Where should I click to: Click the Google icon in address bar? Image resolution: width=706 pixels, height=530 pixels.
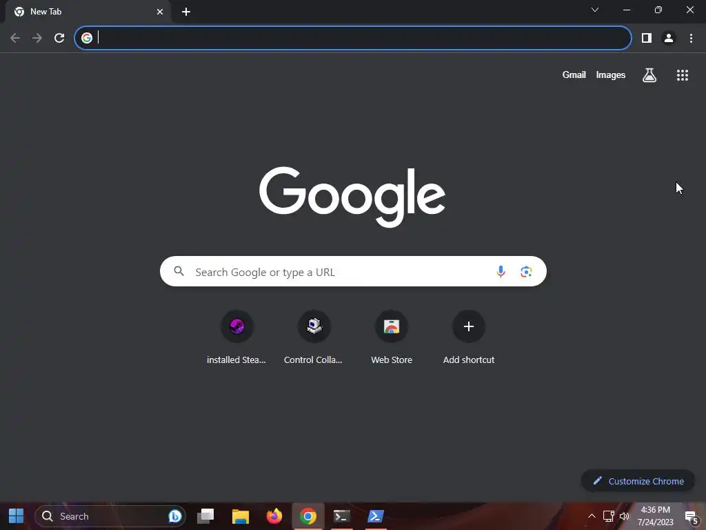pyautogui.click(x=87, y=38)
